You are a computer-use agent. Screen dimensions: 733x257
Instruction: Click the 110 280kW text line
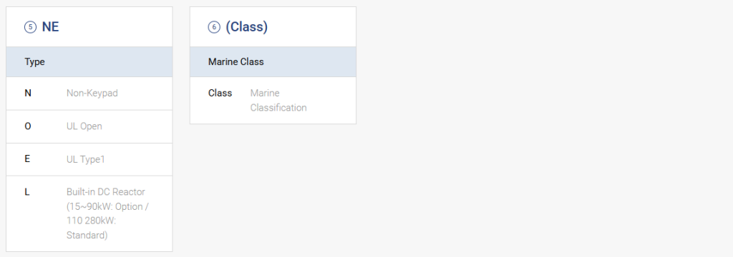point(91,221)
